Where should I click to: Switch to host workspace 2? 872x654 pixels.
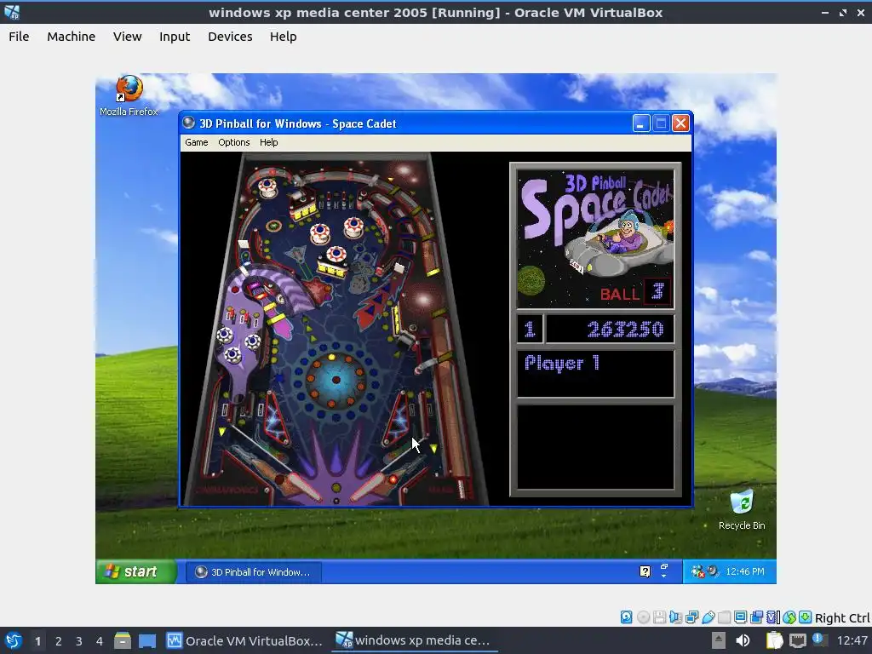pyautogui.click(x=59, y=641)
